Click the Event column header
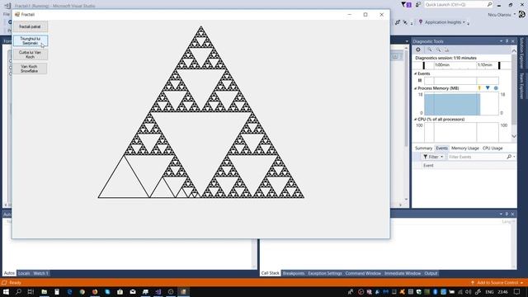 click(x=428, y=166)
